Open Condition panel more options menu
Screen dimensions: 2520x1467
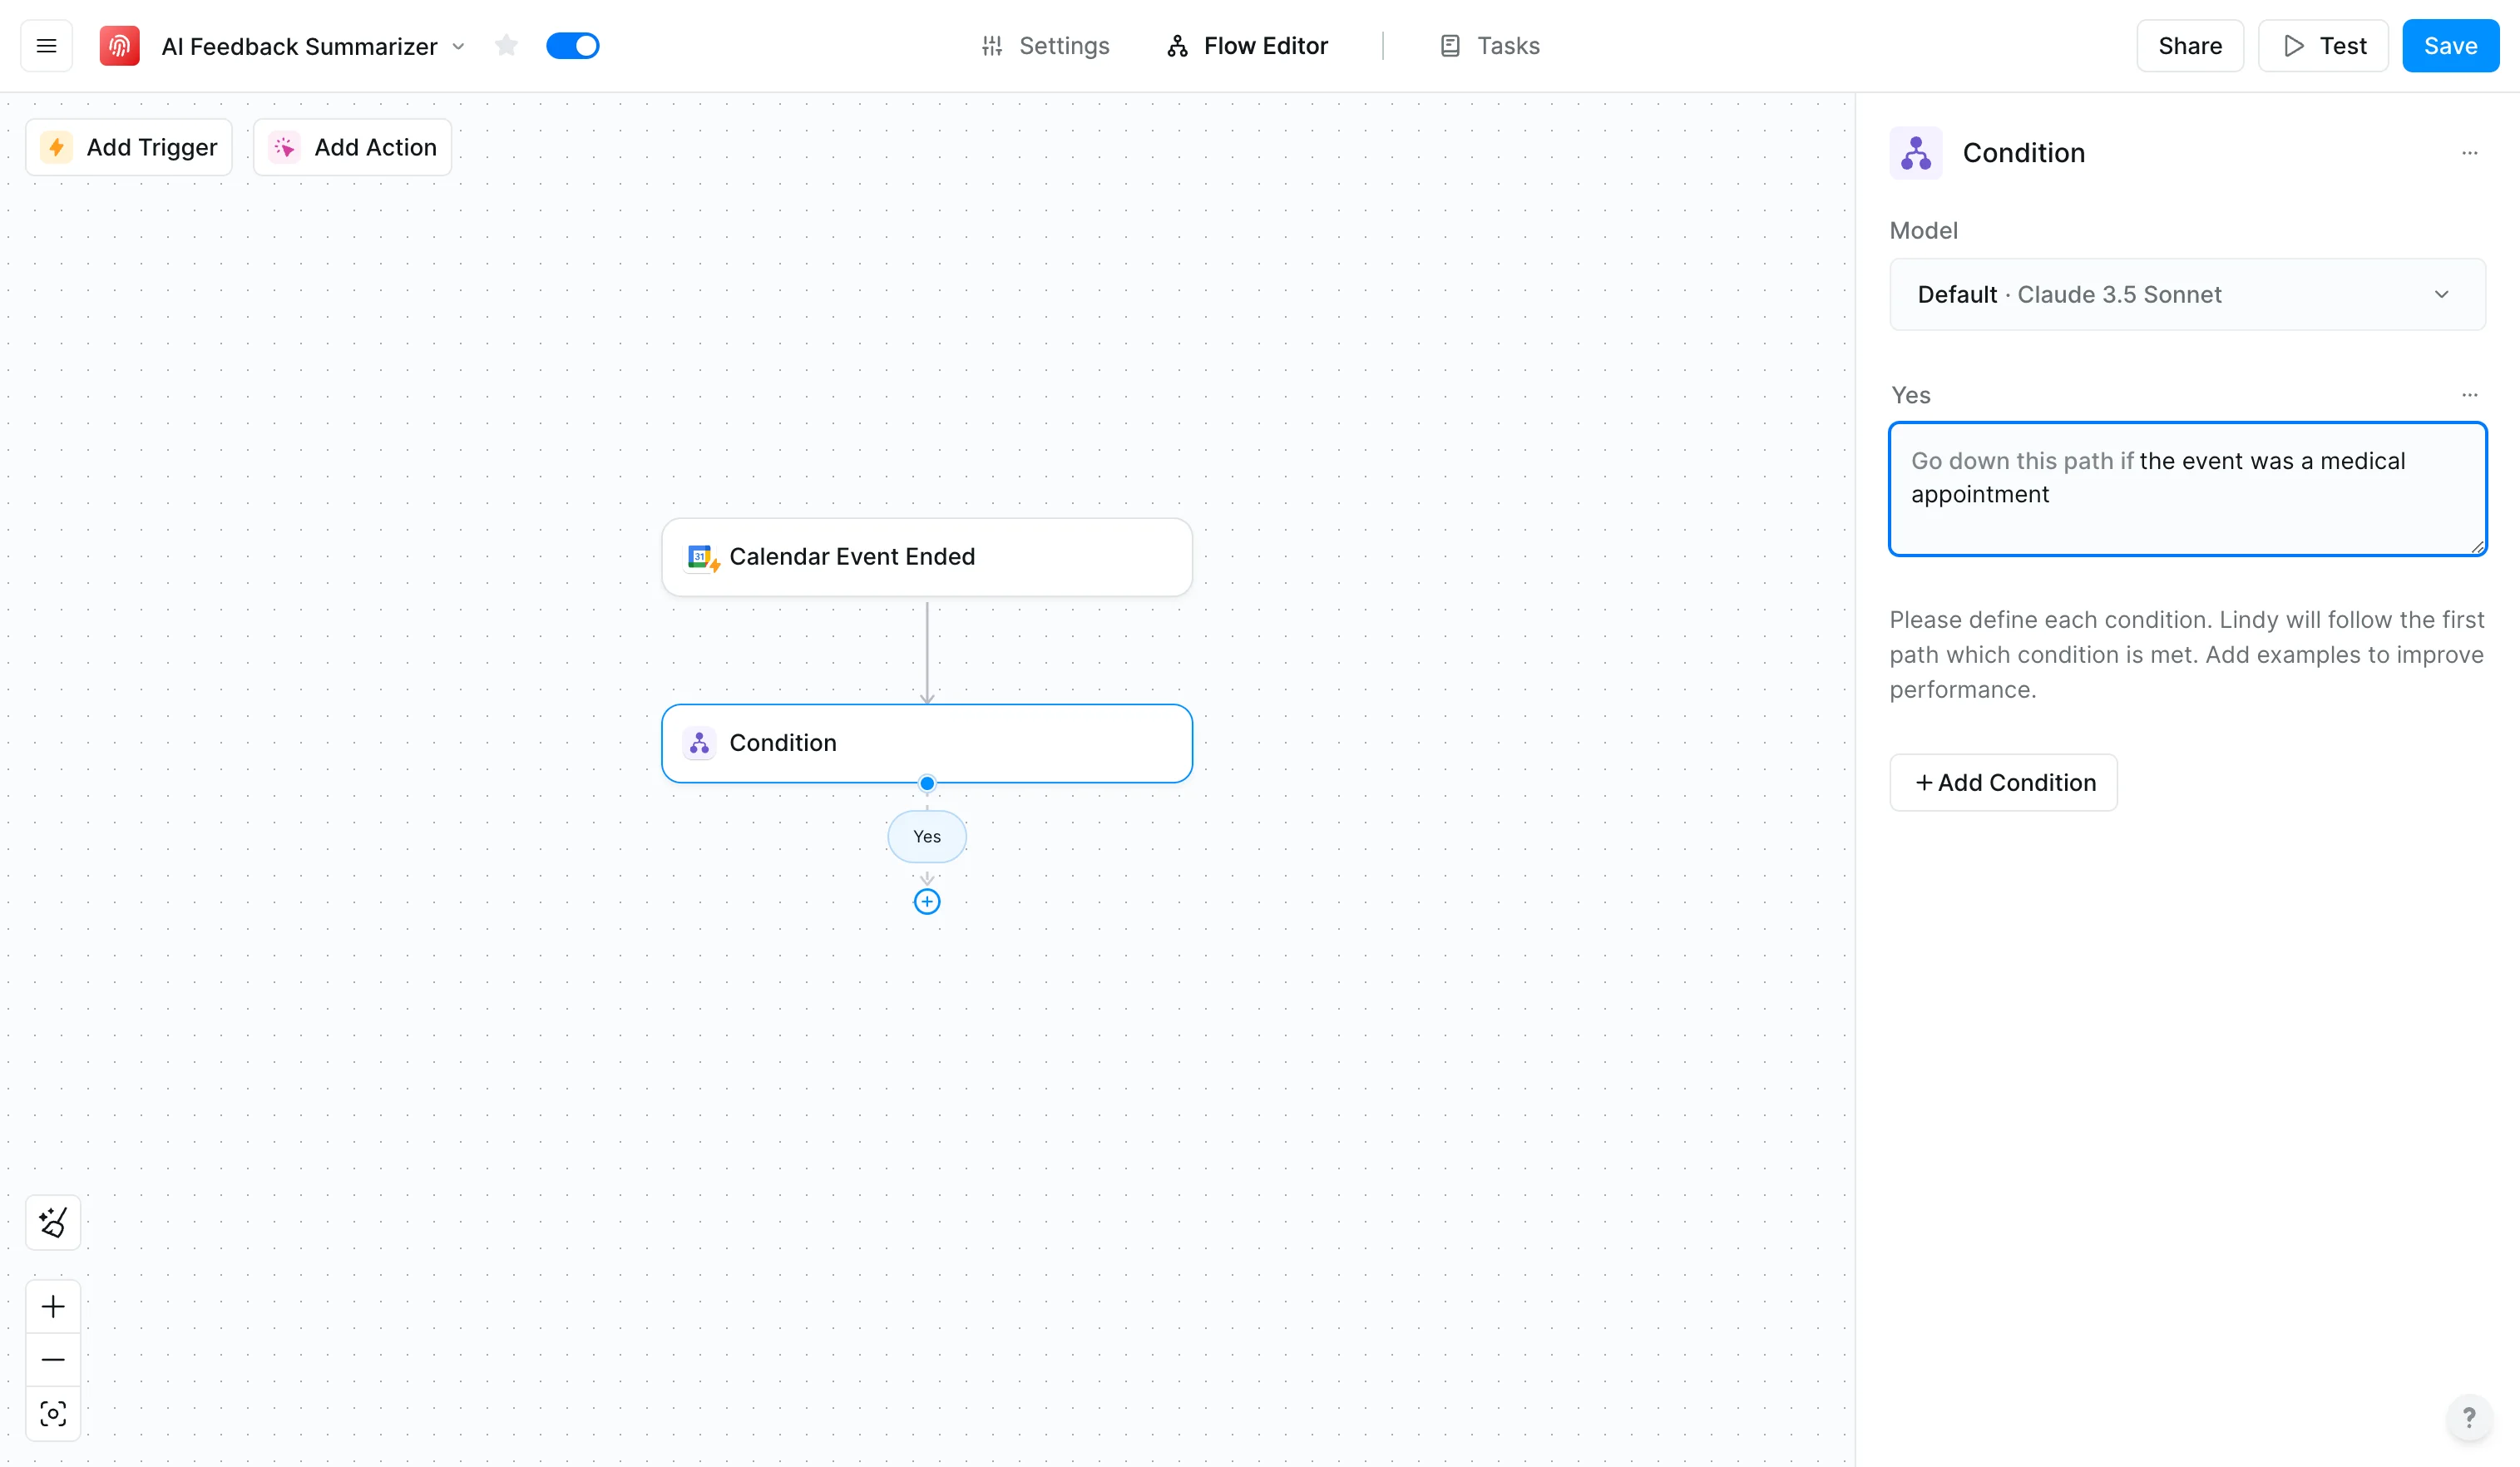(x=2469, y=153)
